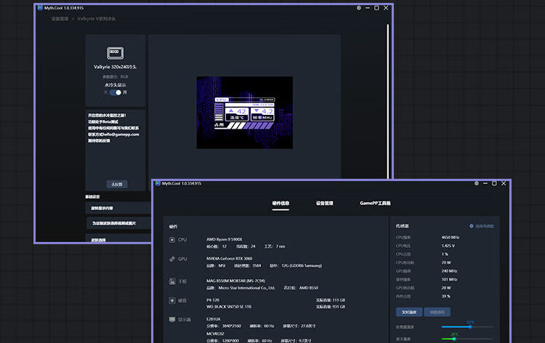Open the GamePP toolbox tab
This screenshot has height=343, width=545.
click(x=375, y=203)
